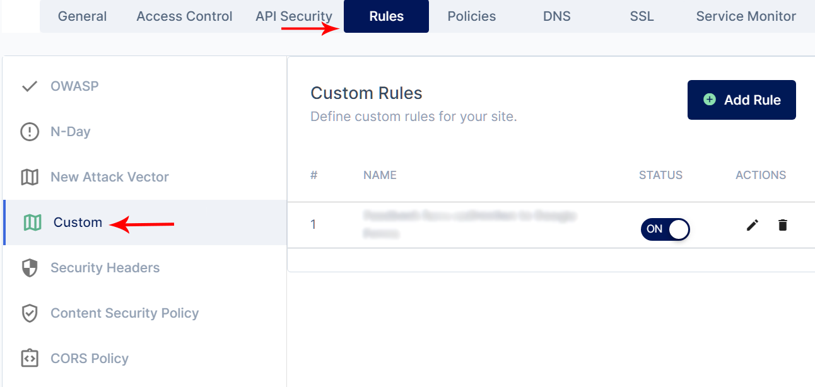Click the blurred rule name in row 1
The image size is (815, 387).
[469, 224]
